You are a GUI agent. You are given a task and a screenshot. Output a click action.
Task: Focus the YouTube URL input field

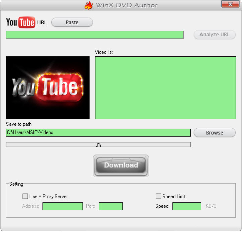tap(95, 35)
